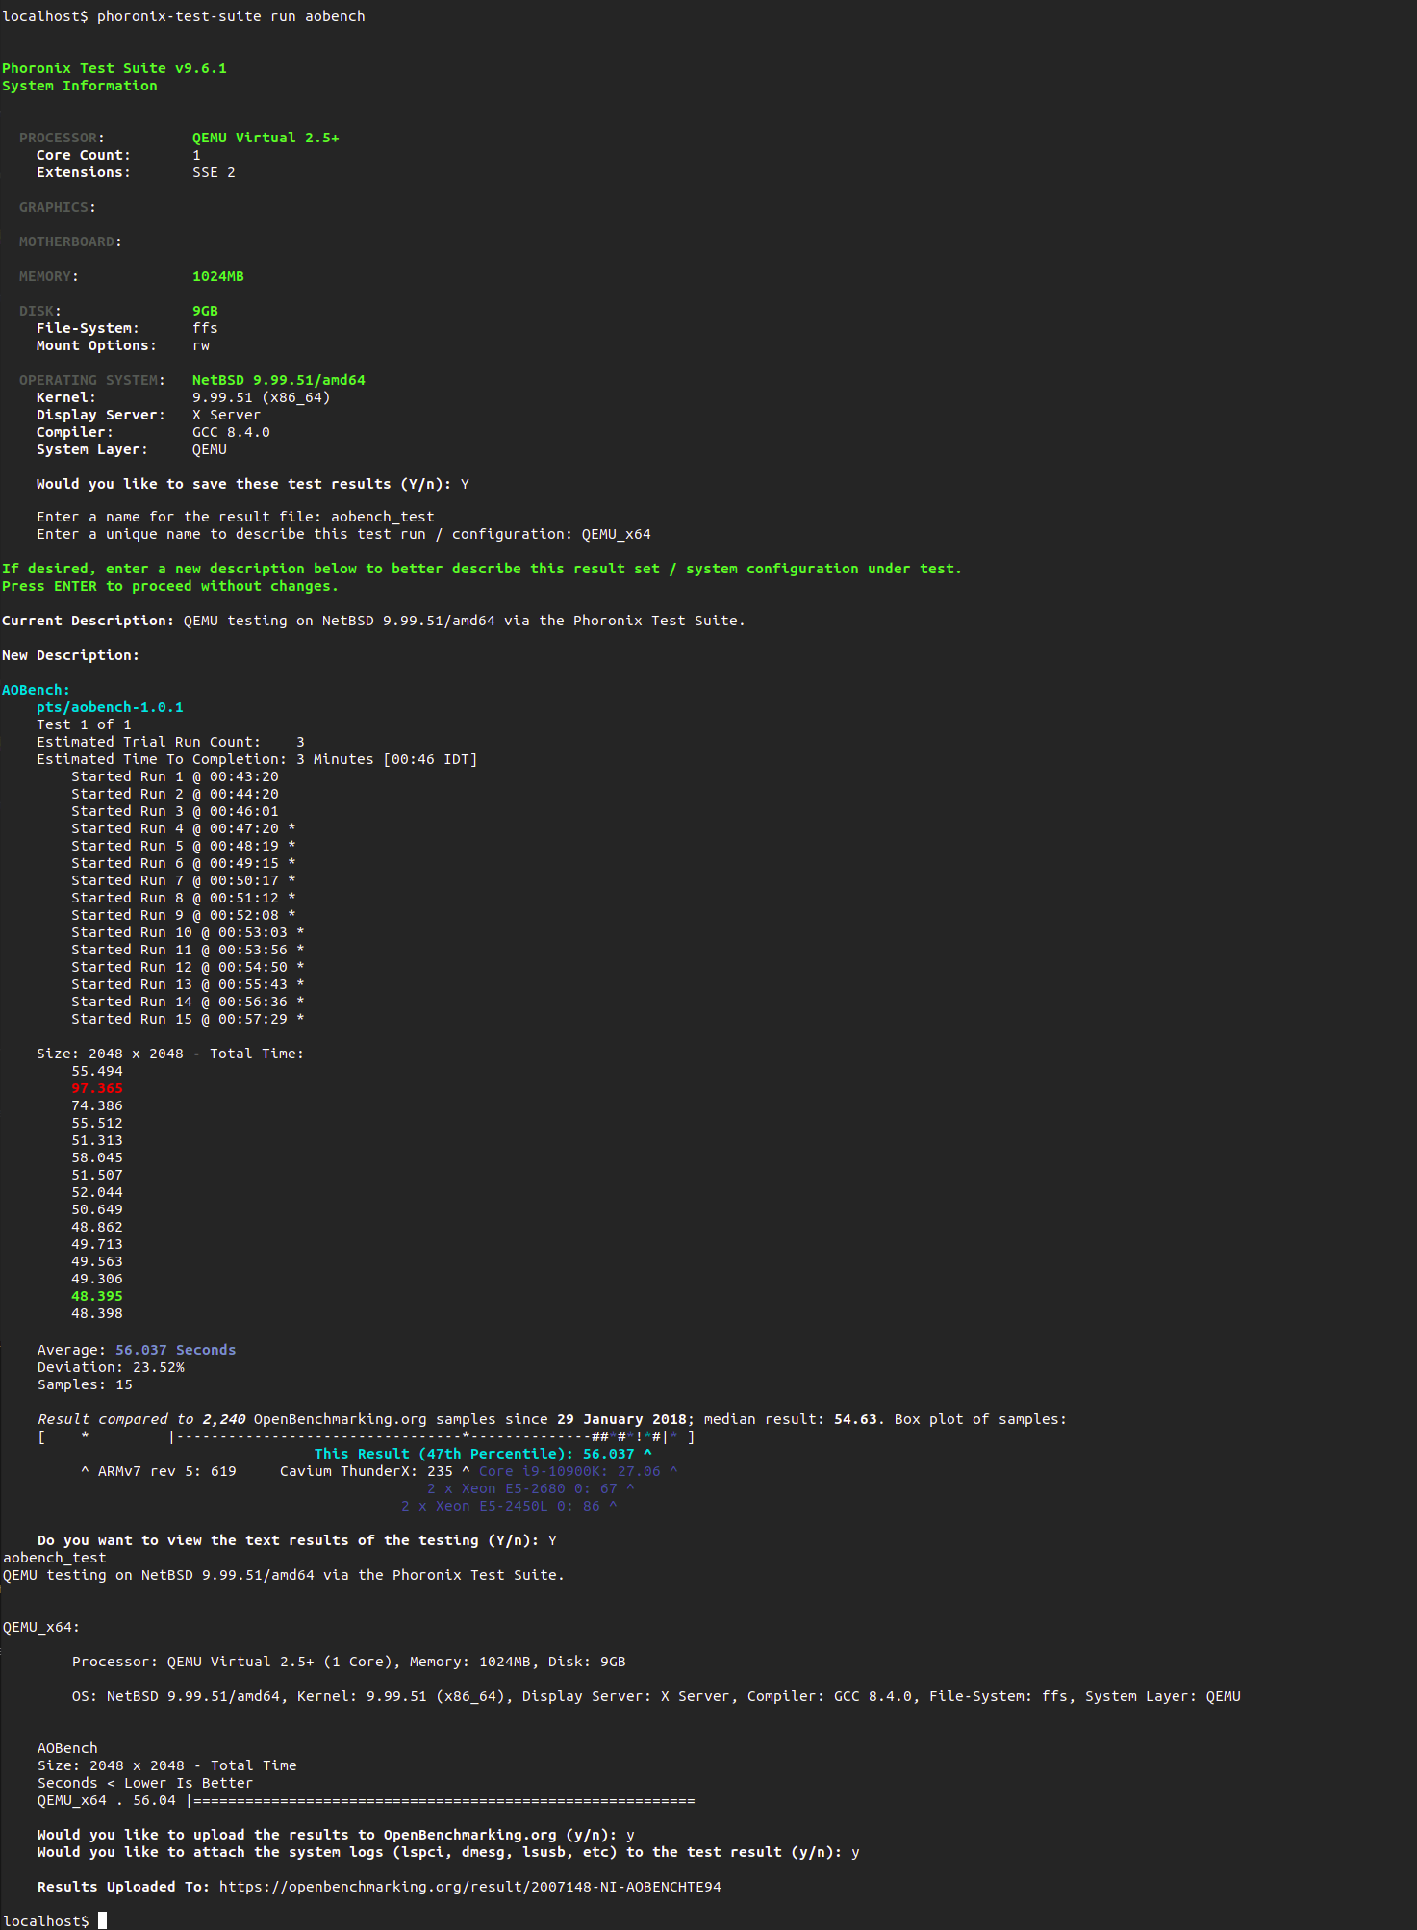
Task: Click the Core Count label
Action: (84, 155)
